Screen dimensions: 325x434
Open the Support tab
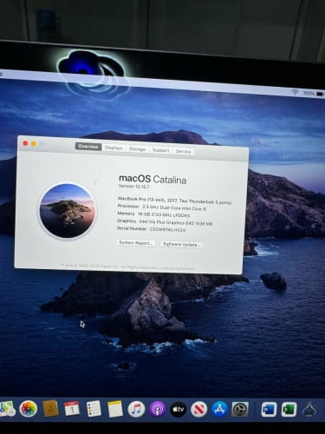coord(160,150)
